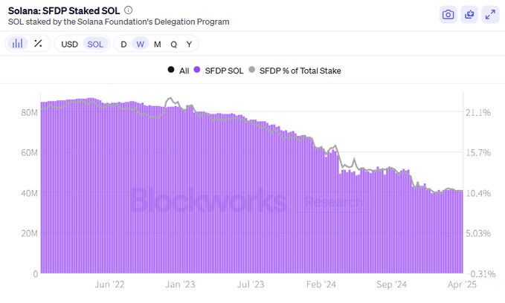This screenshot has width=505, height=303.
Task: Toggle the SFDP SOL legend series
Action: click(x=219, y=71)
